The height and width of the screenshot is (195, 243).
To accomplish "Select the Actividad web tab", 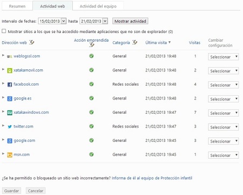I will [x=52, y=6].
